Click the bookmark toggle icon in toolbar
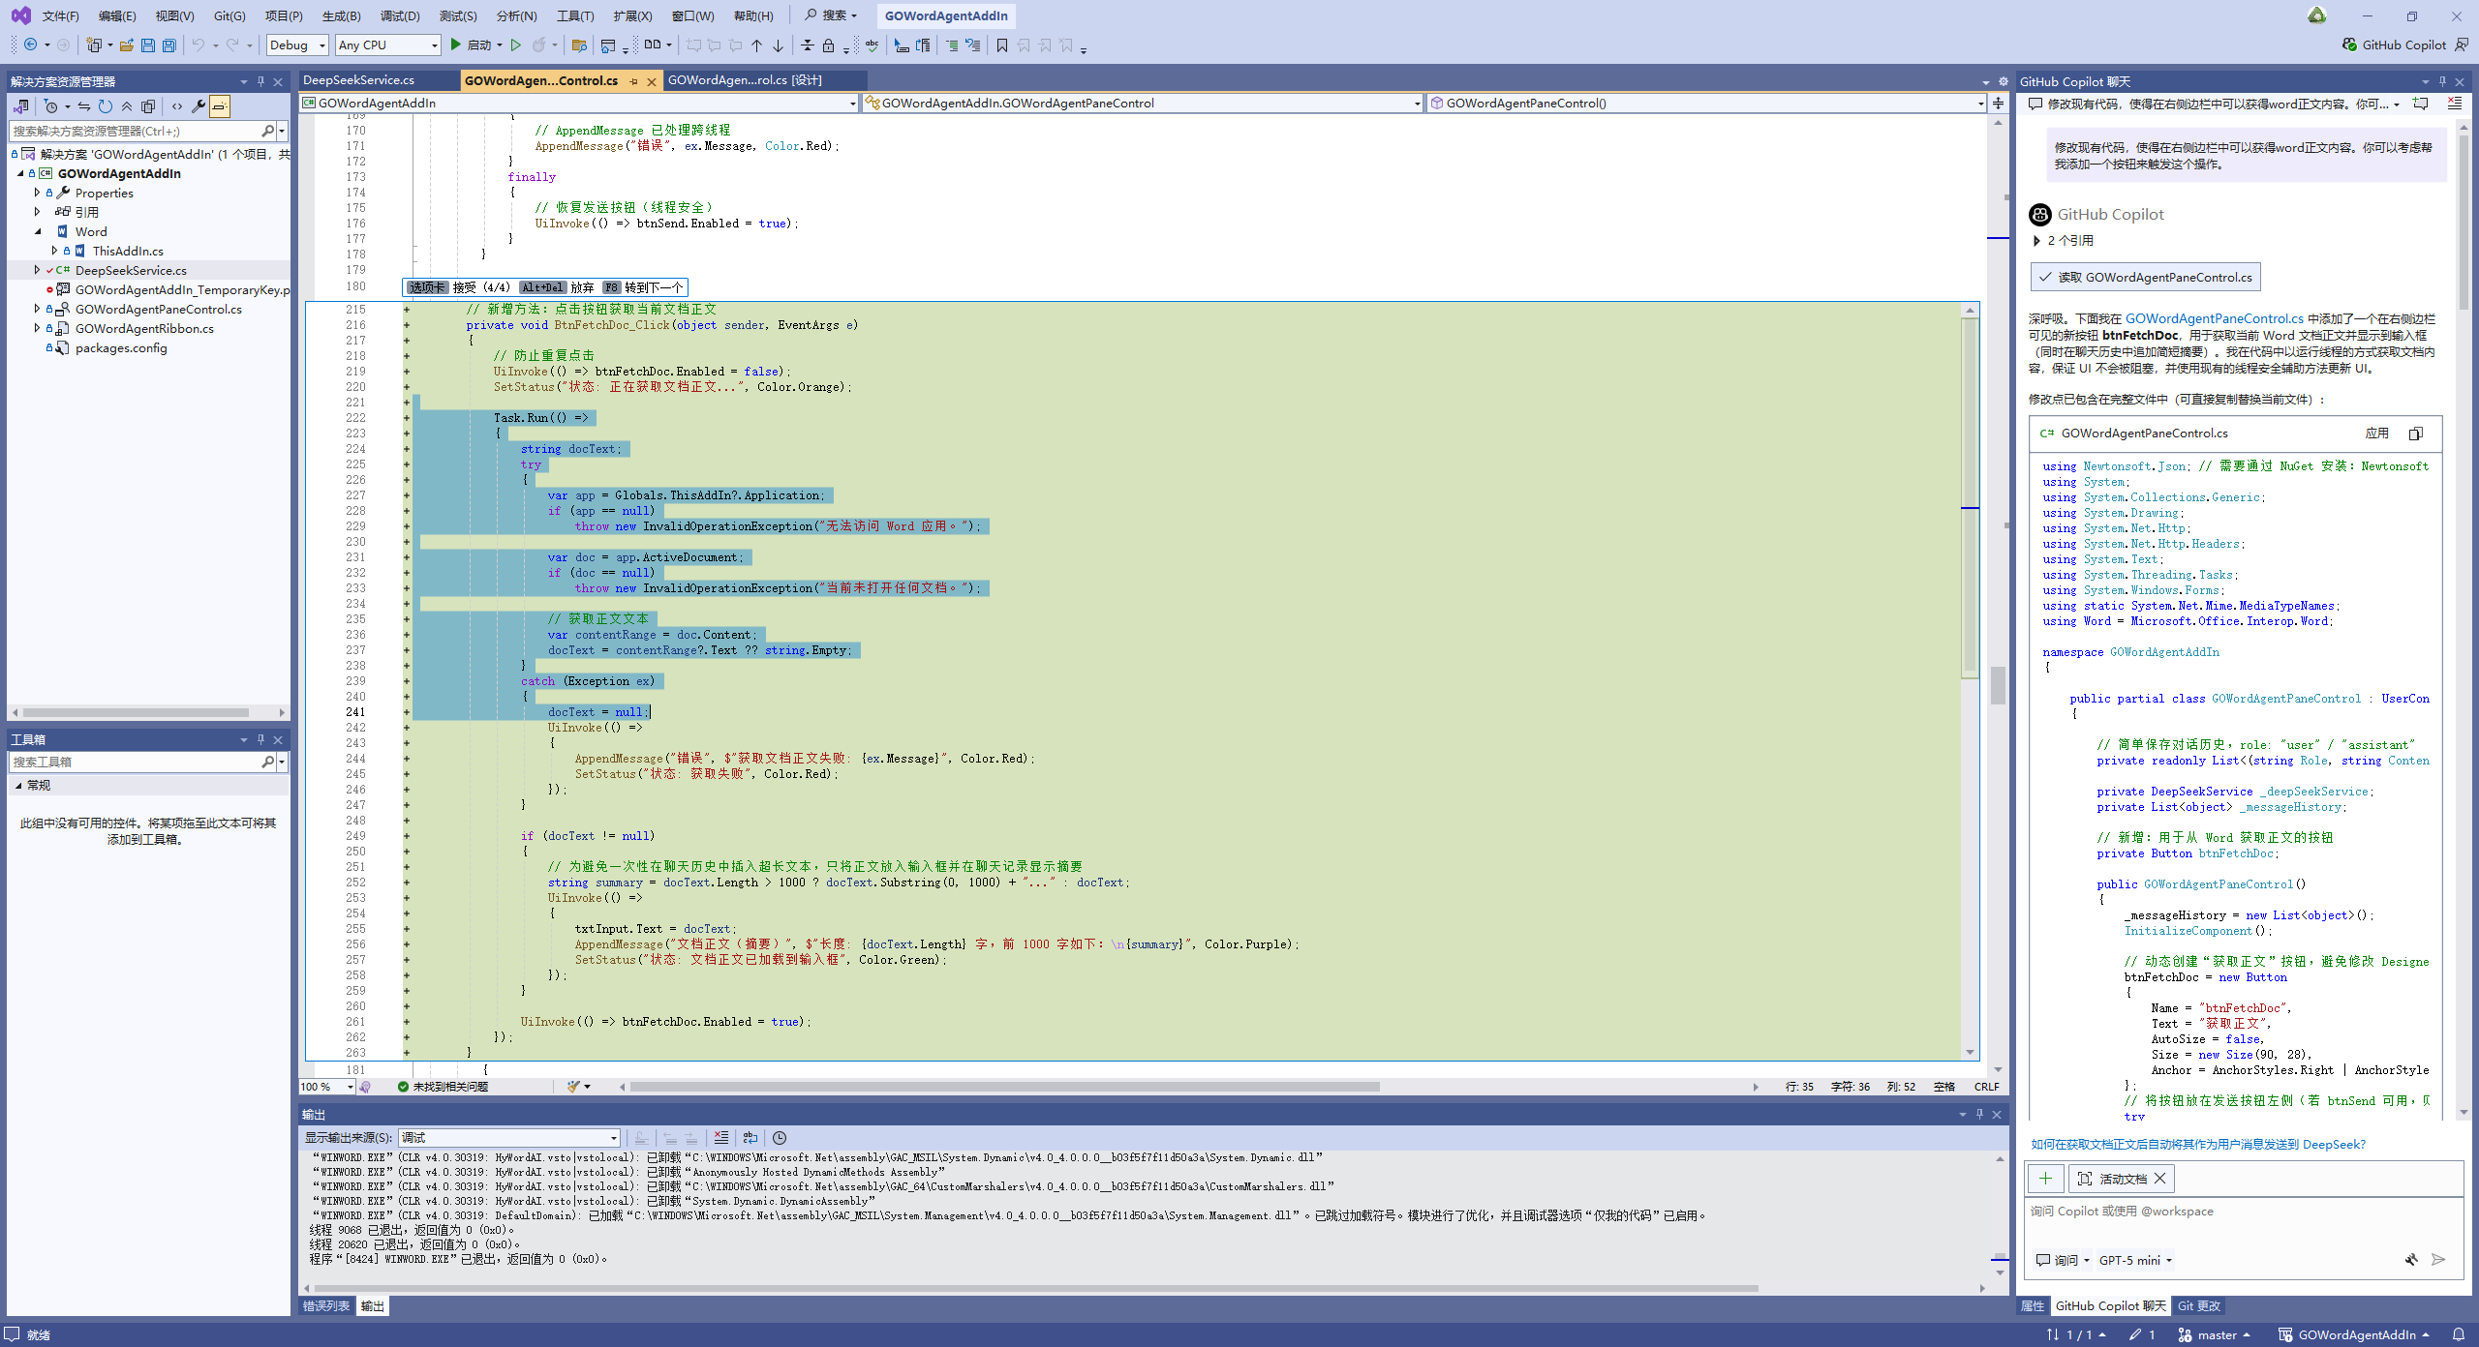This screenshot has width=2479, height=1347. 1002,45
